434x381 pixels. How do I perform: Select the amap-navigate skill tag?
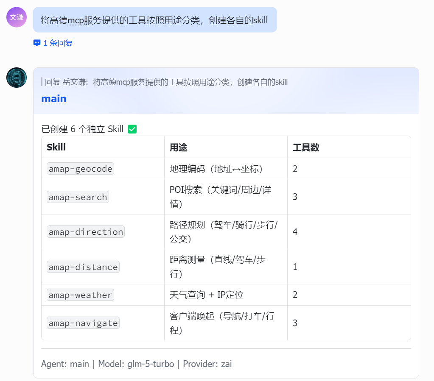(x=84, y=323)
